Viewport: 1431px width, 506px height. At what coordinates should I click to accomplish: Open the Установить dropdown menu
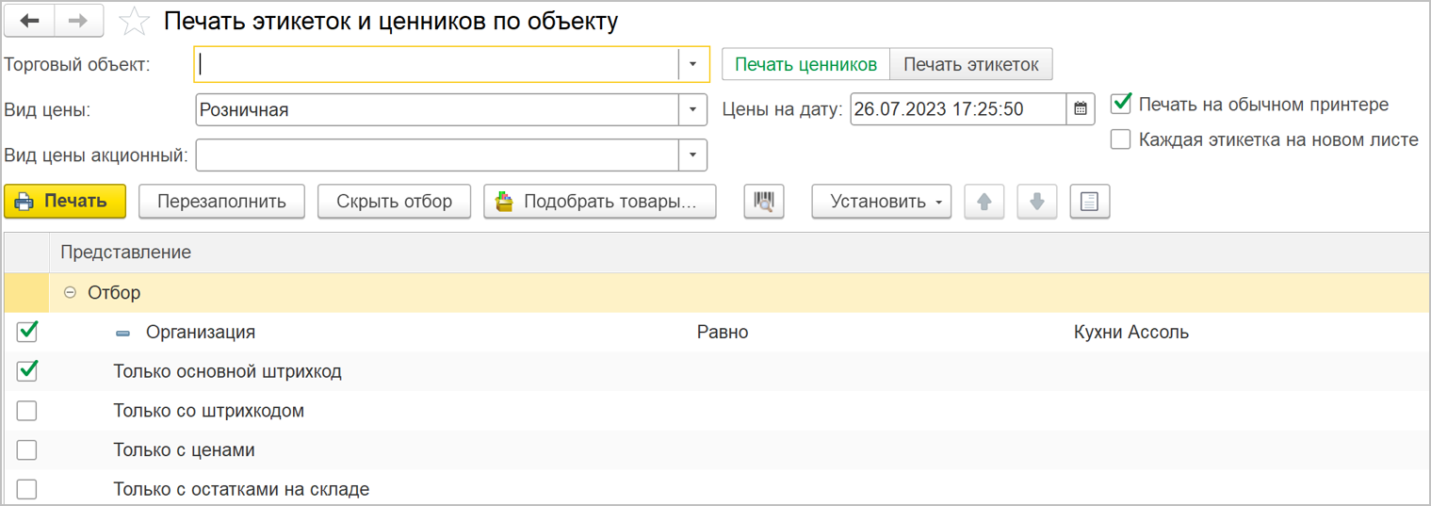(881, 202)
